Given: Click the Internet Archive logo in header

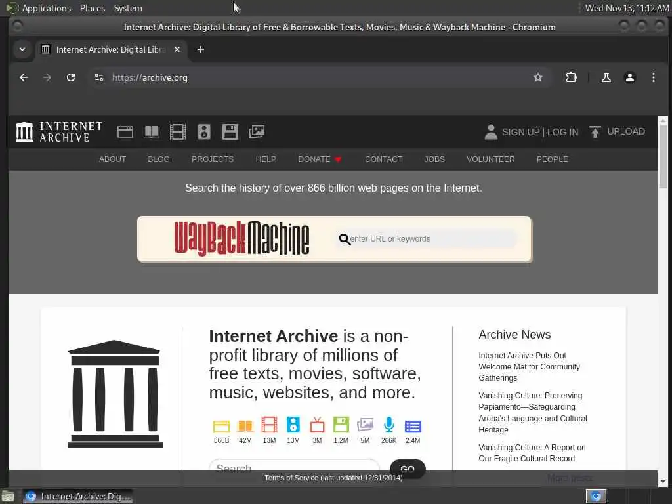Looking at the screenshot, I should point(59,131).
